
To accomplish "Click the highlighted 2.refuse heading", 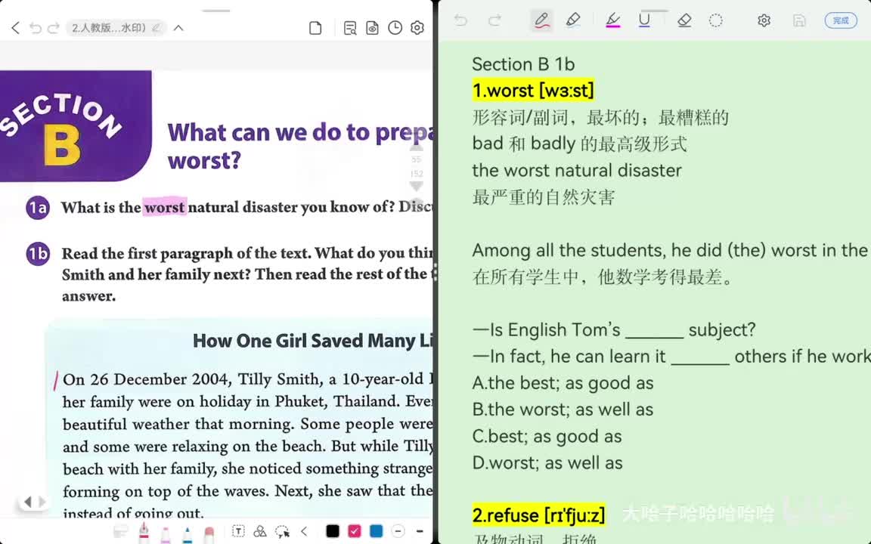I will click(x=538, y=515).
